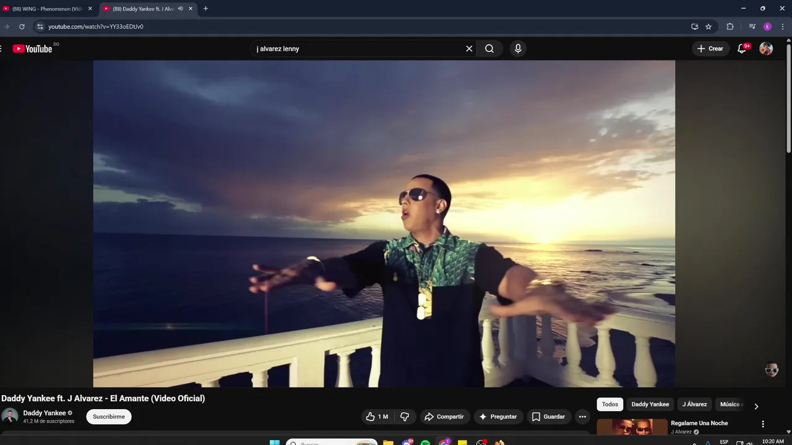This screenshot has height=445, width=792.
Task: Clear the YouTube search box with the X
Action: (x=469, y=49)
